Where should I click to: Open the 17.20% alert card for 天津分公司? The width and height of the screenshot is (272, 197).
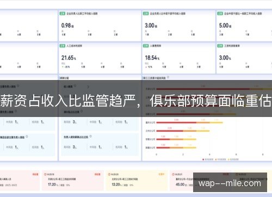73,180
